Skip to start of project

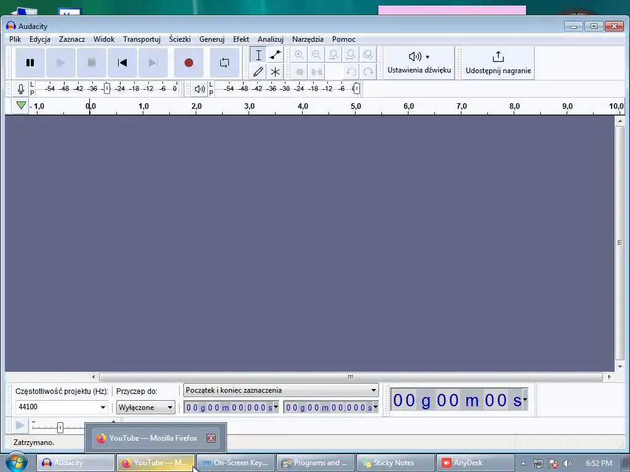click(x=122, y=63)
